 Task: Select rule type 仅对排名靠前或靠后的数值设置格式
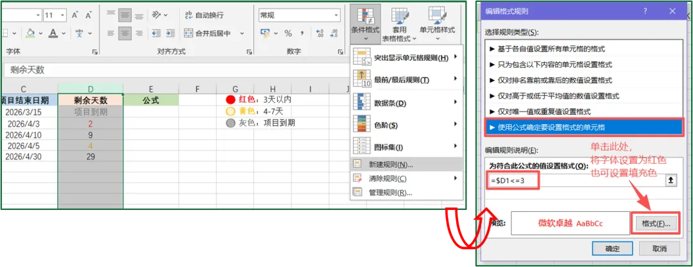pyautogui.click(x=584, y=80)
